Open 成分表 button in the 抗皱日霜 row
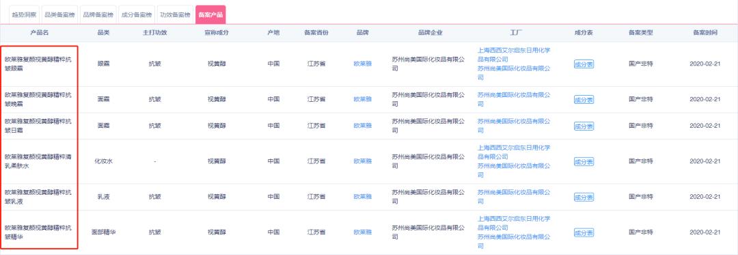 coord(584,126)
